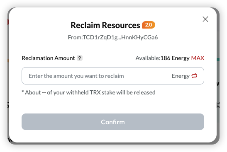227x152 pixels.
Task: Click the withheld TRX stake release note
Action: pyautogui.click(x=88, y=92)
